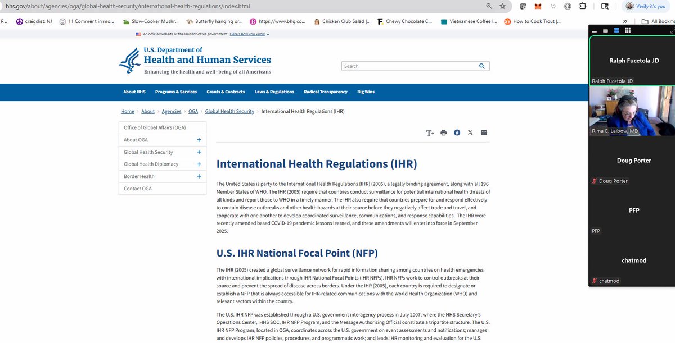The image size is (675, 343).
Task: Go to Home in the breadcrumb
Action: pos(128,111)
